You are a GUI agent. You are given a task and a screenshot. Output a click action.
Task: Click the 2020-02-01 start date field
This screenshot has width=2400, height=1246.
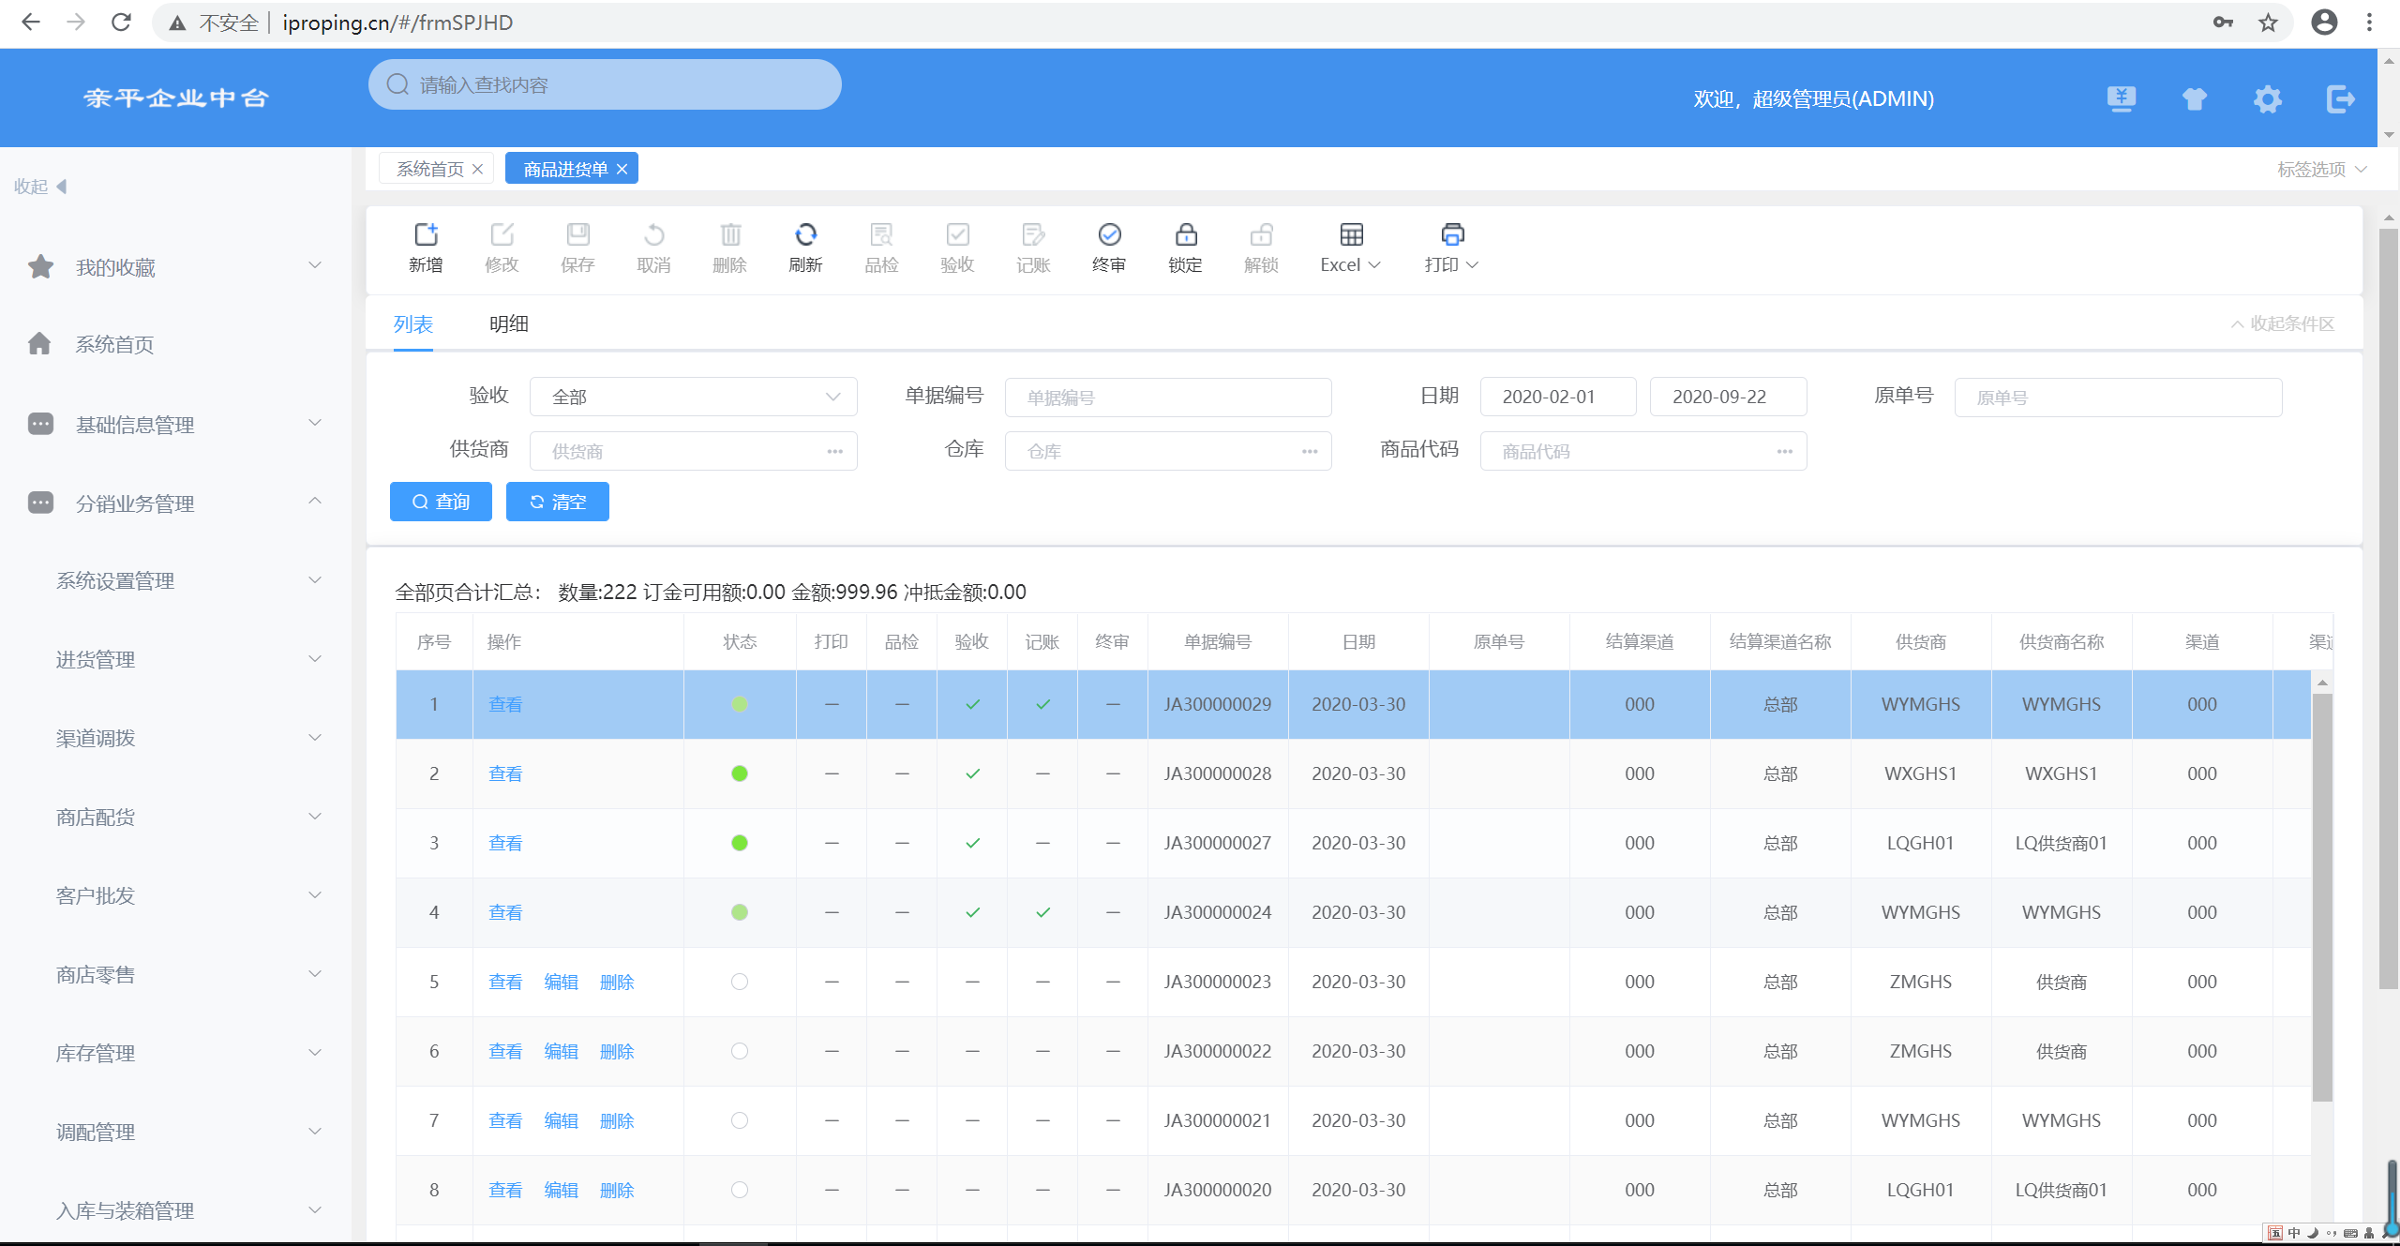(x=1558, y=397)
